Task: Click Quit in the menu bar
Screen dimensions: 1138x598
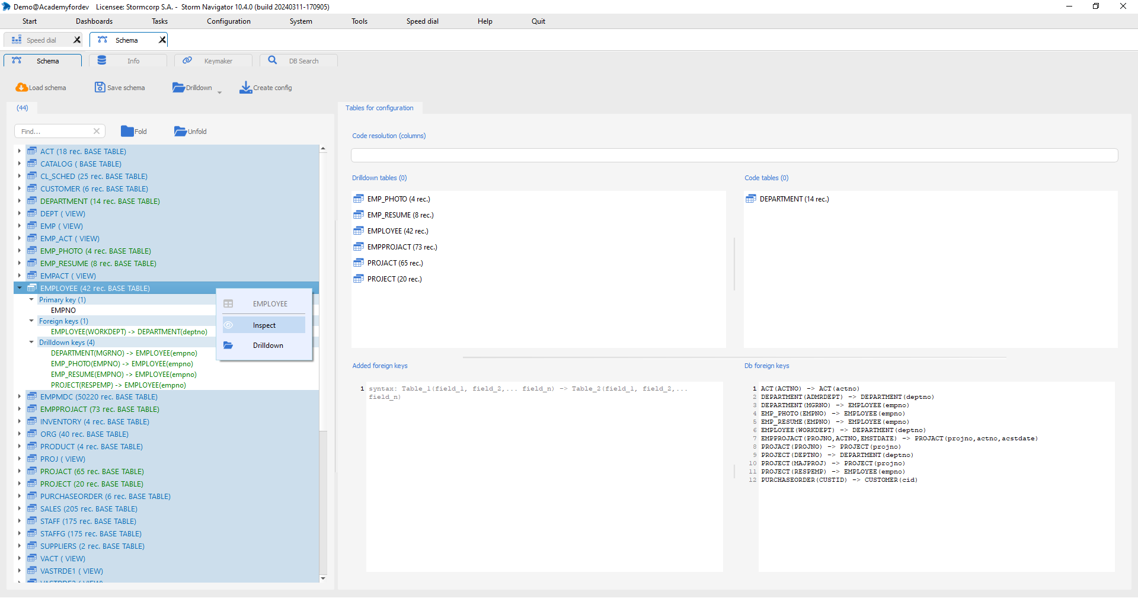Action: point(538,21)
